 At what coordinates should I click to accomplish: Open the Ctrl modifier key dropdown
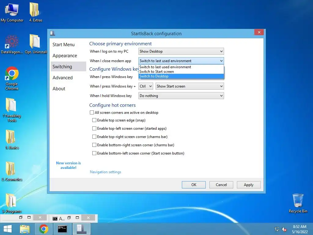pos(146,86)
